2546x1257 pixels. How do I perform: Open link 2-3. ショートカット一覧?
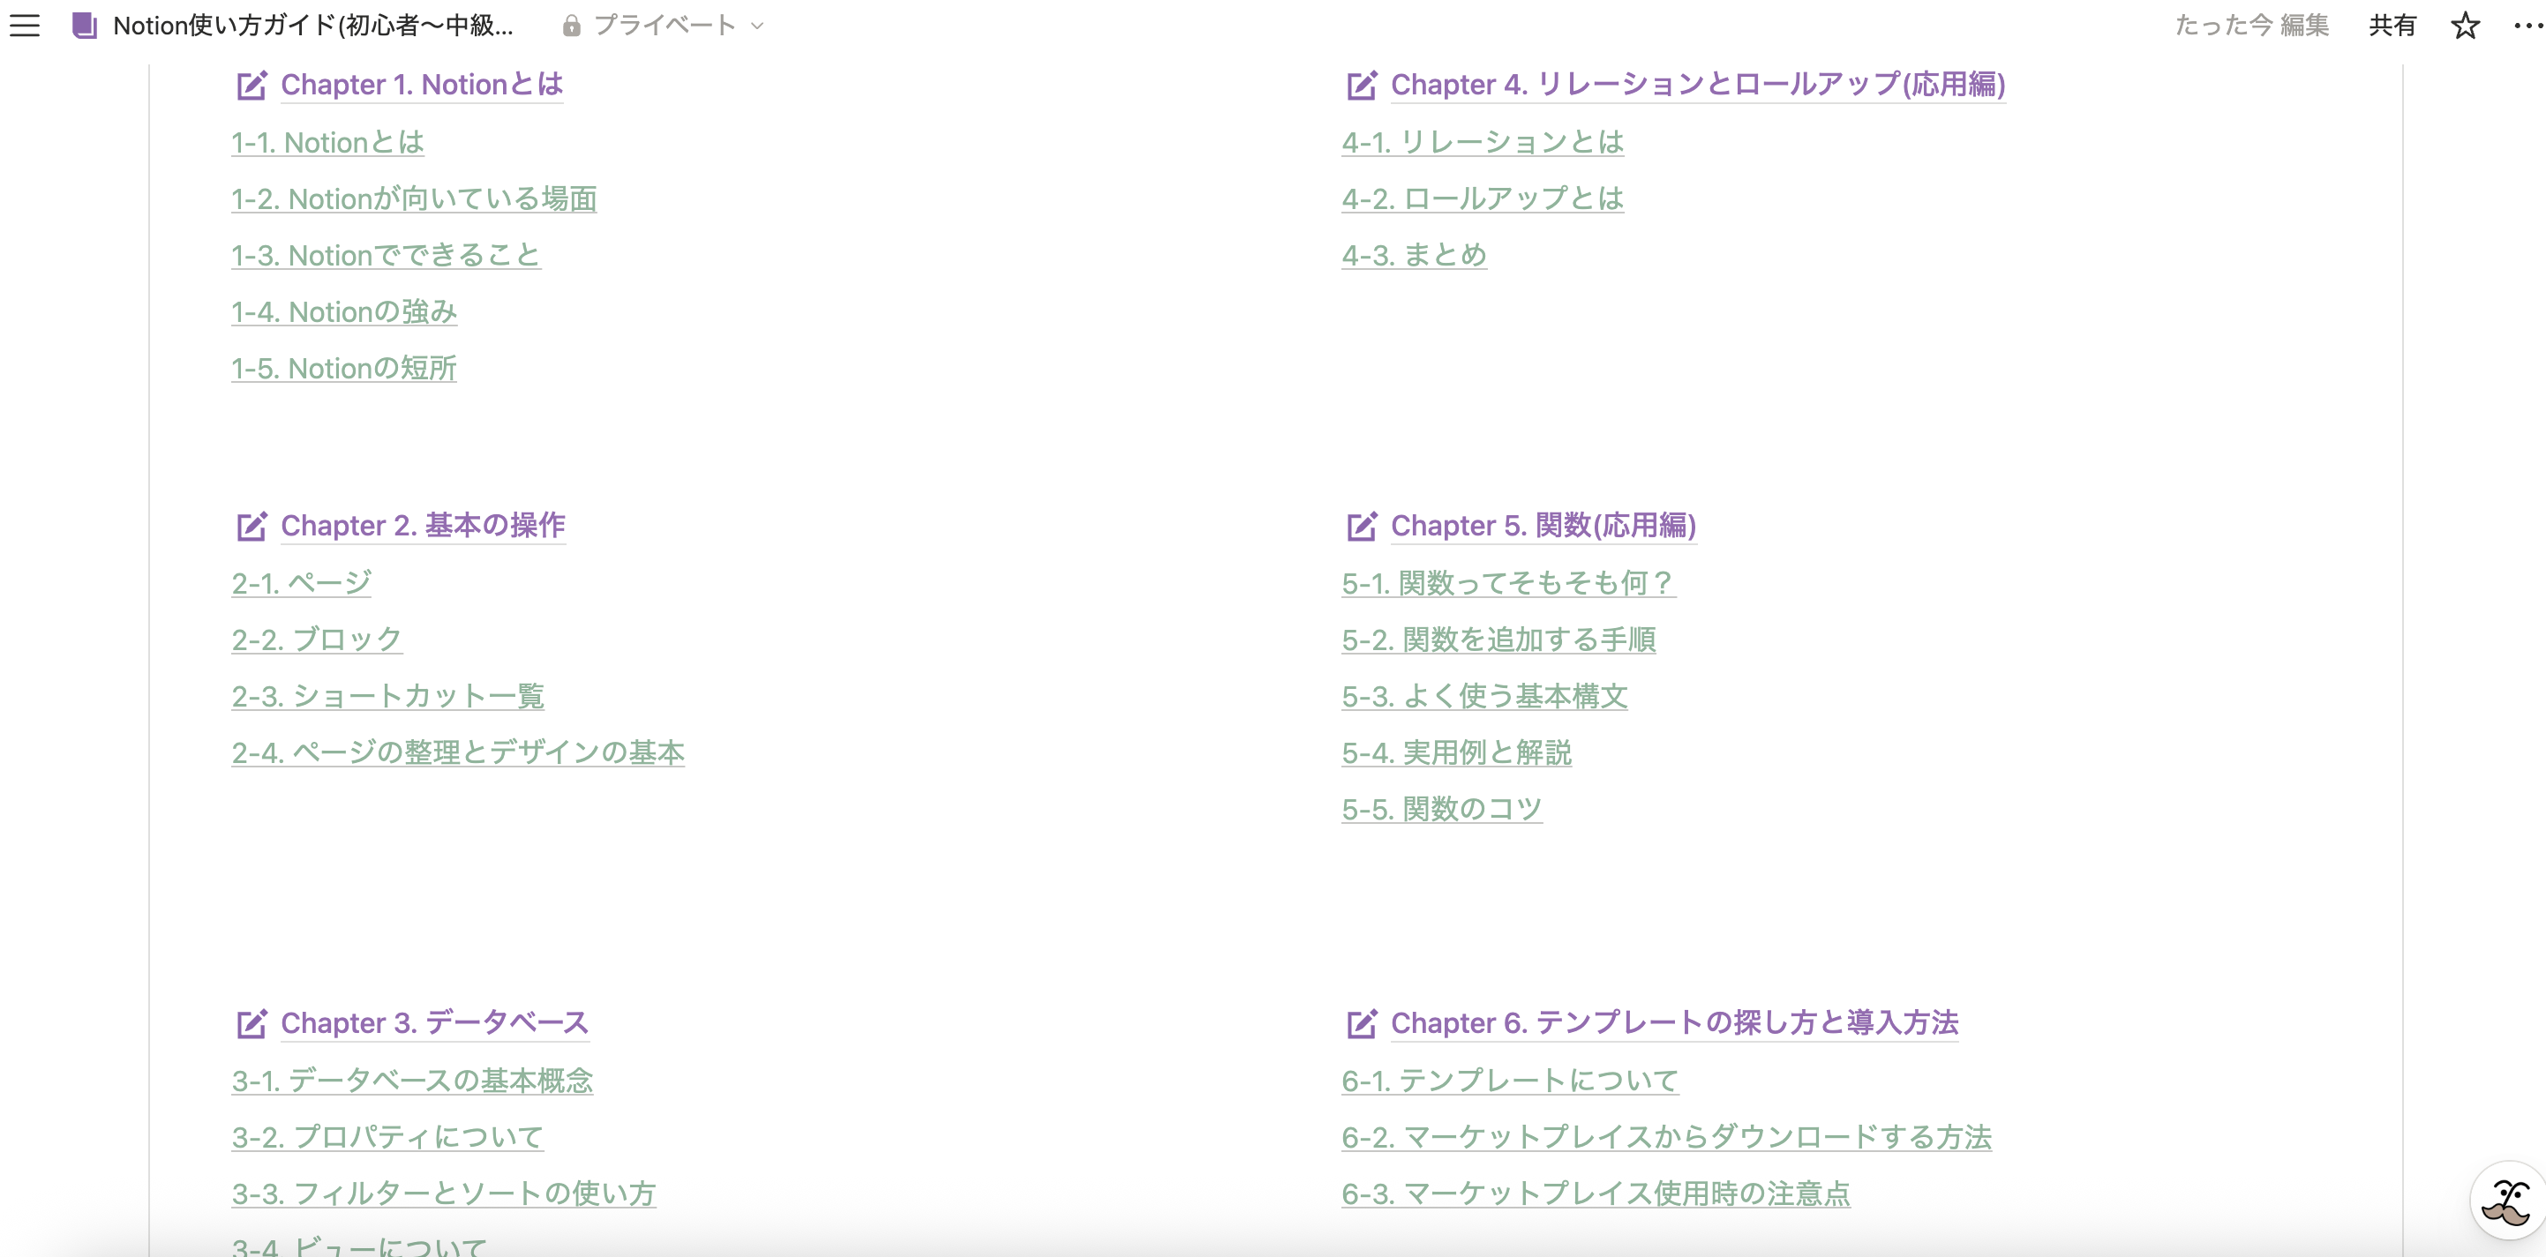click(387, 697)
